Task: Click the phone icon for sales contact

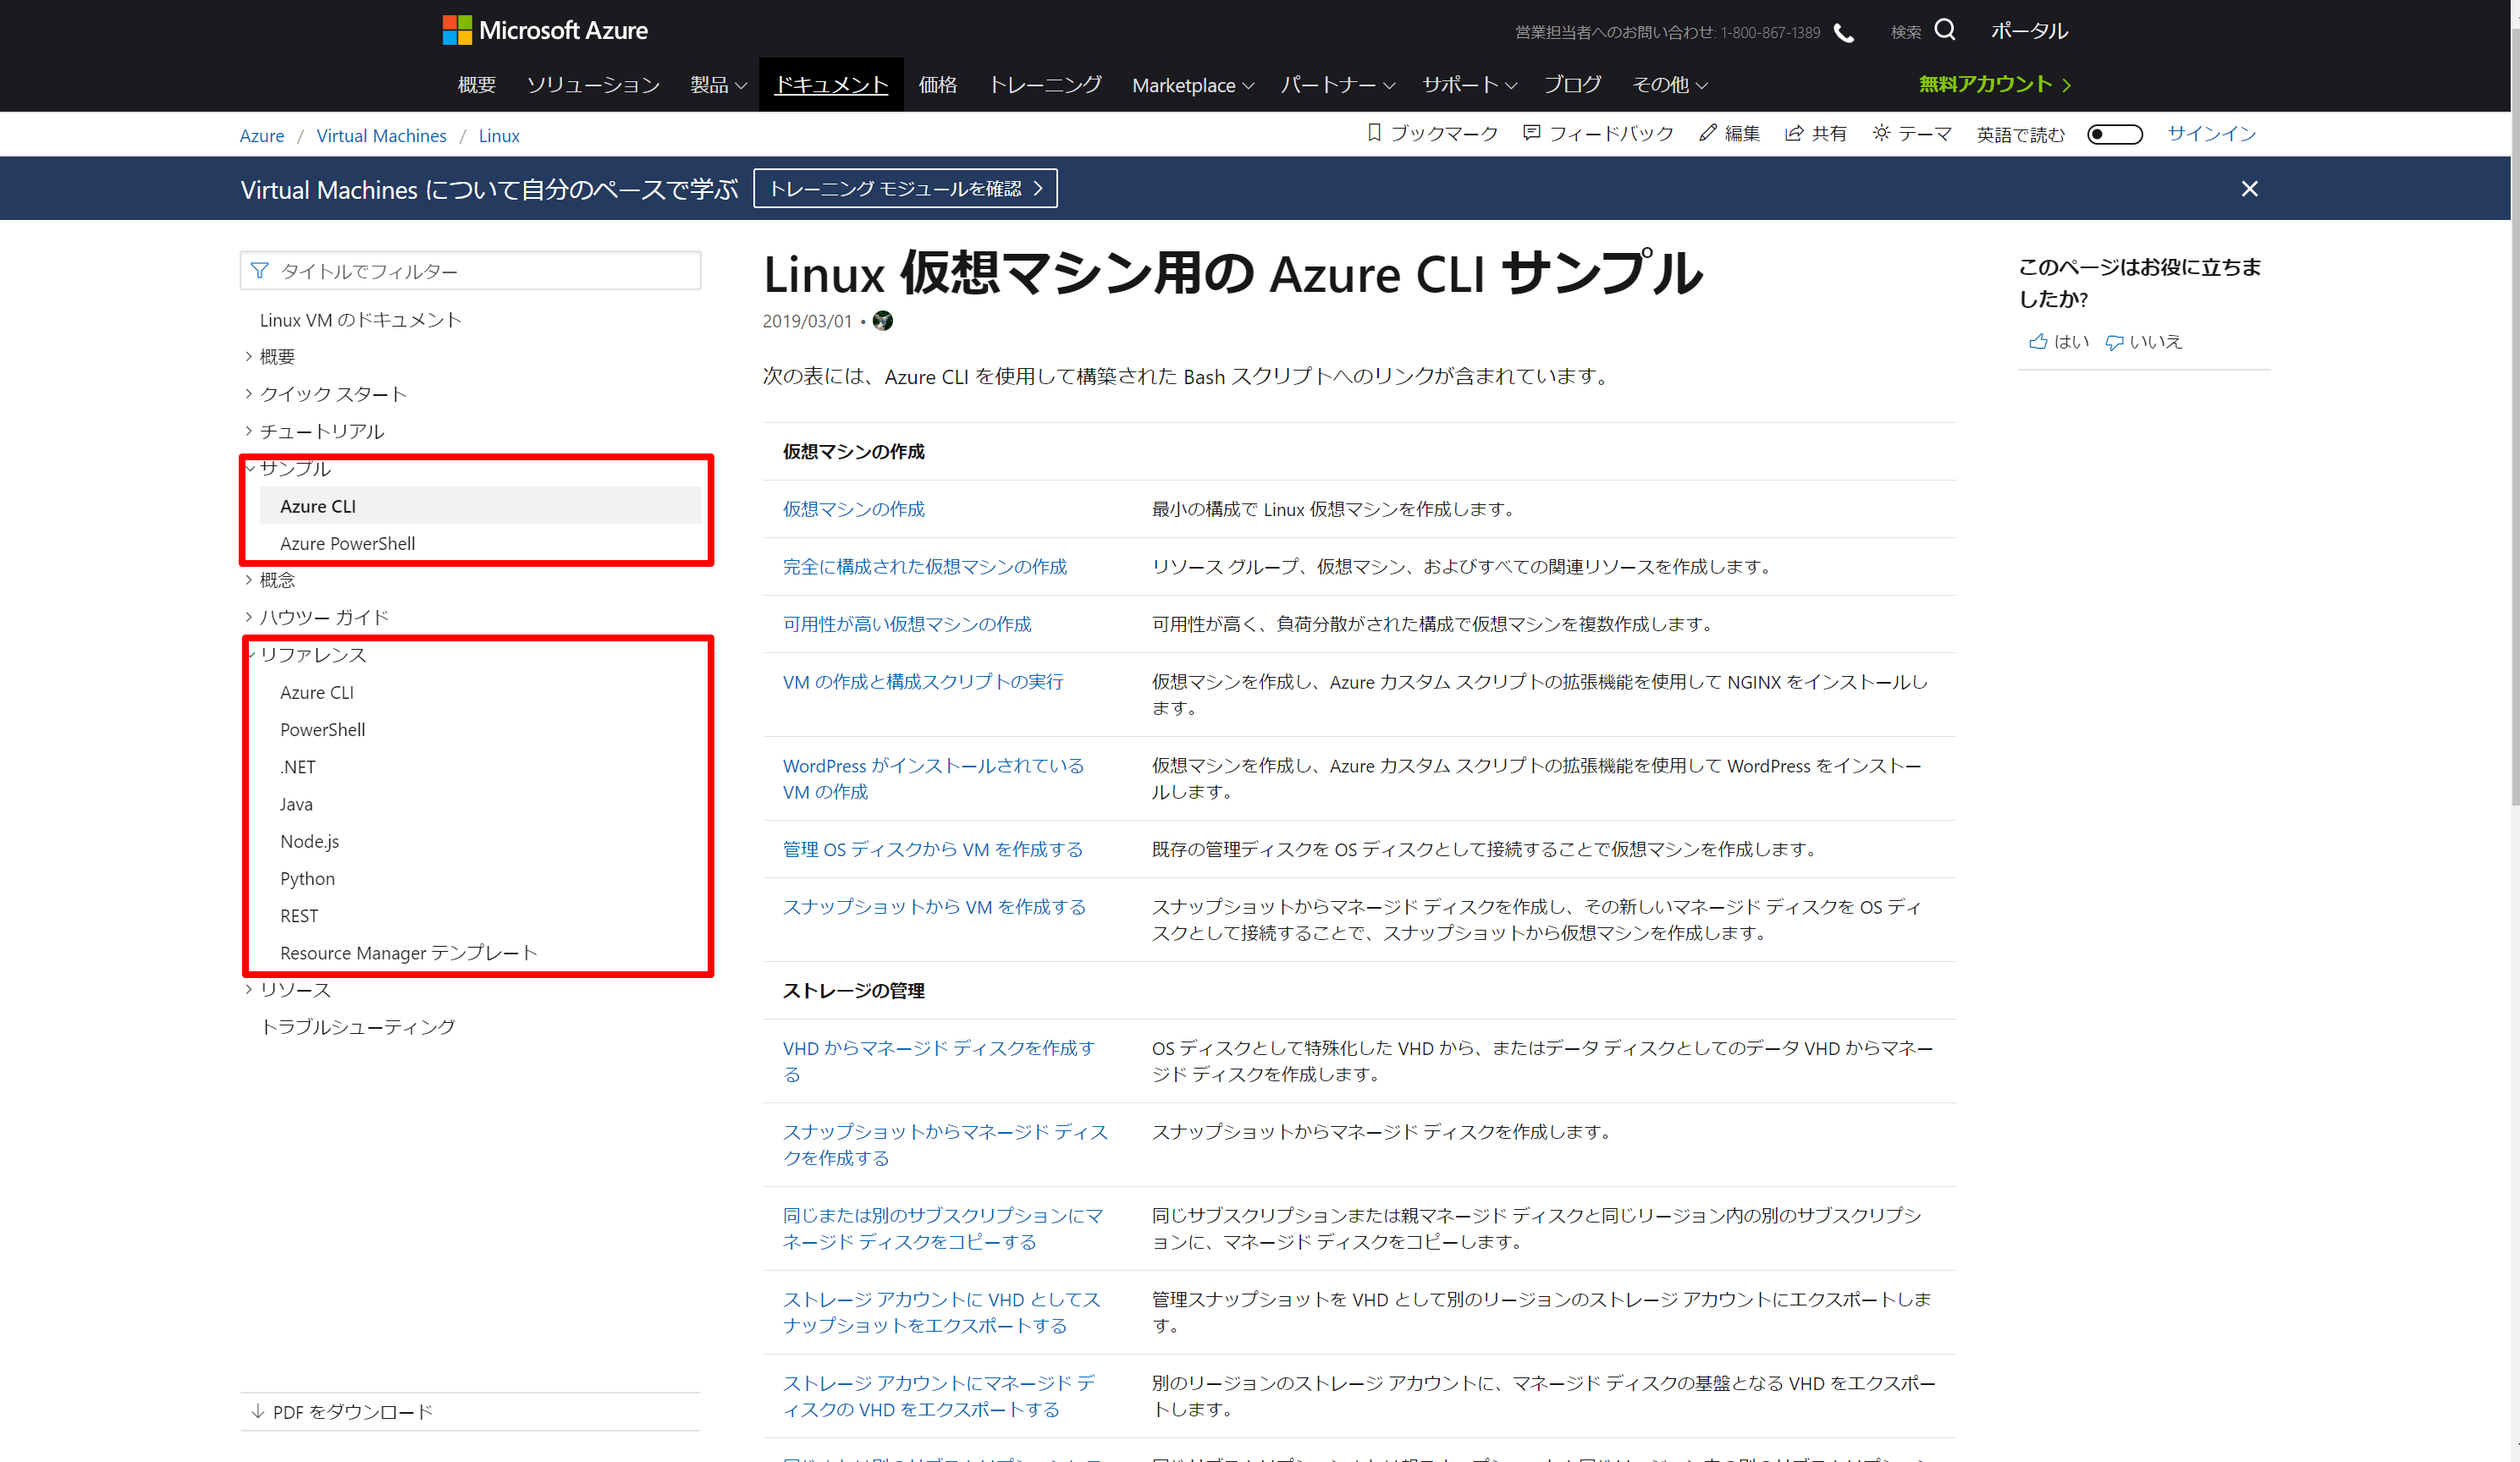Action: pyautogui.click(x=1844, y=33)
